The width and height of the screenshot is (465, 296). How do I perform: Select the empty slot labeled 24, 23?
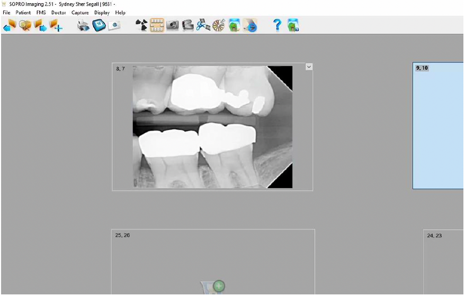pos(444,262)
